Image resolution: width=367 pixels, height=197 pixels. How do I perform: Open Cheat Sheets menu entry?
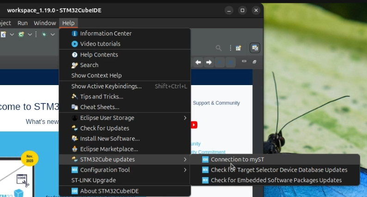(125, 107)
